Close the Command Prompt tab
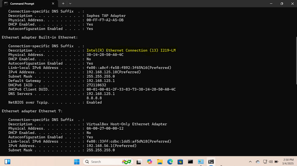The image size is (297, 166). click(x=53, y=4)
